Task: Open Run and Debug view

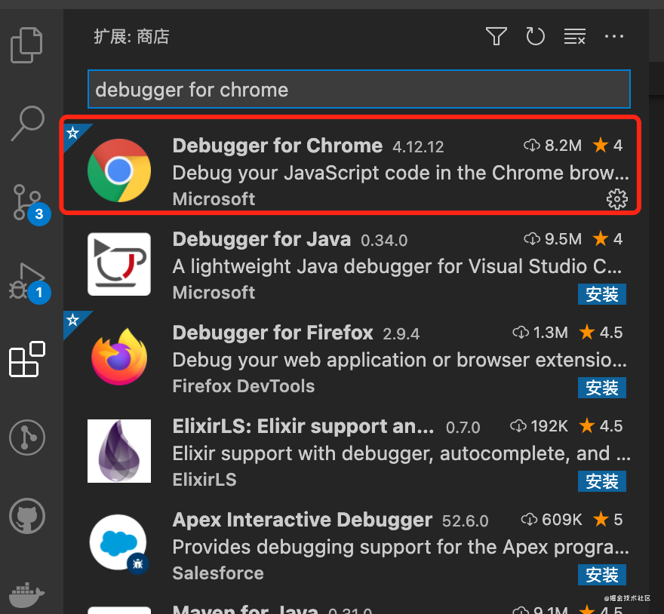Action: pyautogui.click(x=29, y=283)
